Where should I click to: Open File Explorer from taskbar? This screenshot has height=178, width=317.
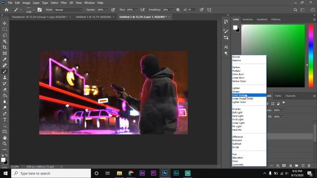click(x=119, y=173)
